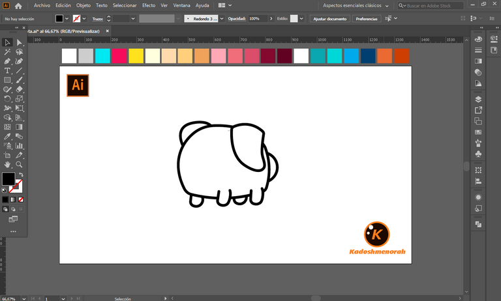Open the Pathfinder panel icon
The height and width of the screenshot is (301, 501).
coord(478,224)
